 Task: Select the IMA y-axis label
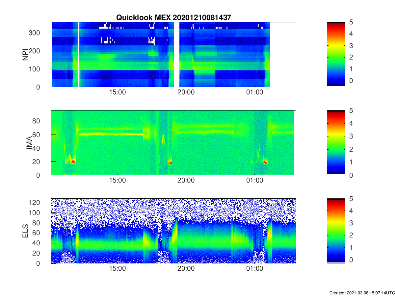point(29,143)
